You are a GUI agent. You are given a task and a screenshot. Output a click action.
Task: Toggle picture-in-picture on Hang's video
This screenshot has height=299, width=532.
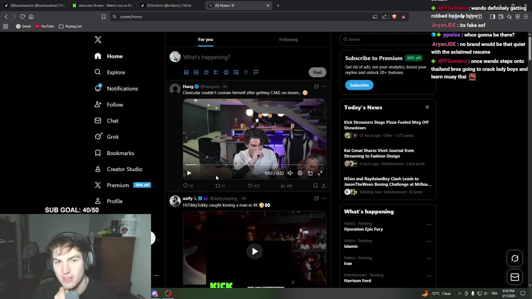click(310, 173)
